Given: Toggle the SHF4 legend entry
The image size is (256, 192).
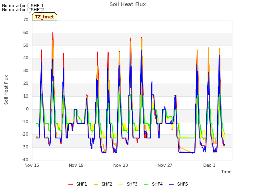Looking at the screenshot, I should pos(153,184).
